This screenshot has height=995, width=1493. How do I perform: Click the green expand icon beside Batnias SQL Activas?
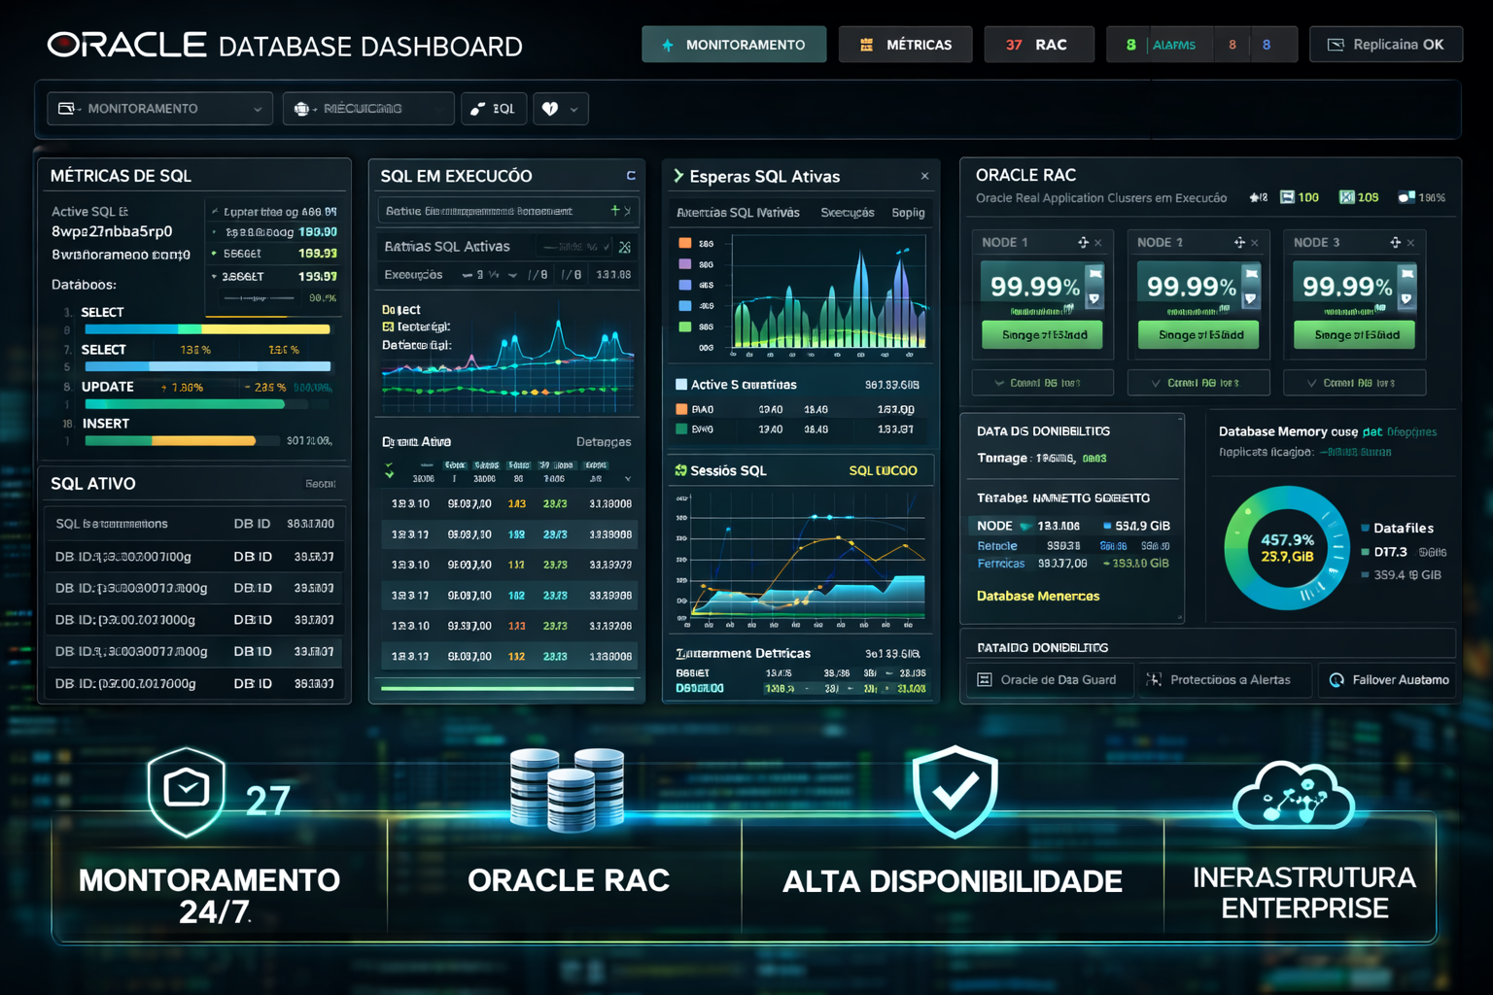coord(625,247)
